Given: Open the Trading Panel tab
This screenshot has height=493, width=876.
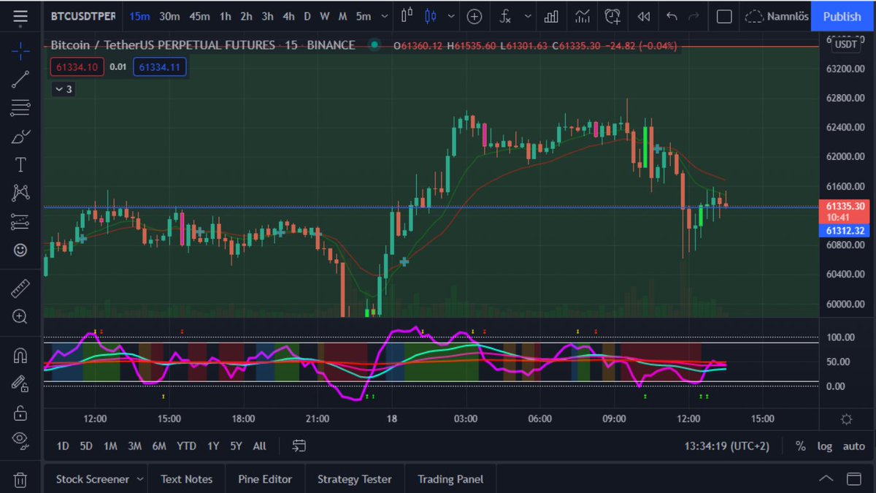Looking at the screenshot, I should click(x=450, y=479).
